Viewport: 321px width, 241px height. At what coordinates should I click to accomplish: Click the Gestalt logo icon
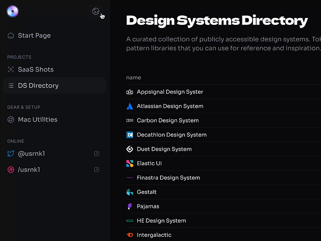[x=130, y=192]
